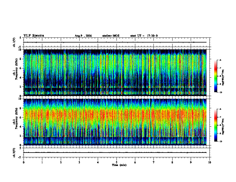Click the "ch.3(V)" waveform axis label
This screenshot has width=236, height=182.
coord(14,153)
